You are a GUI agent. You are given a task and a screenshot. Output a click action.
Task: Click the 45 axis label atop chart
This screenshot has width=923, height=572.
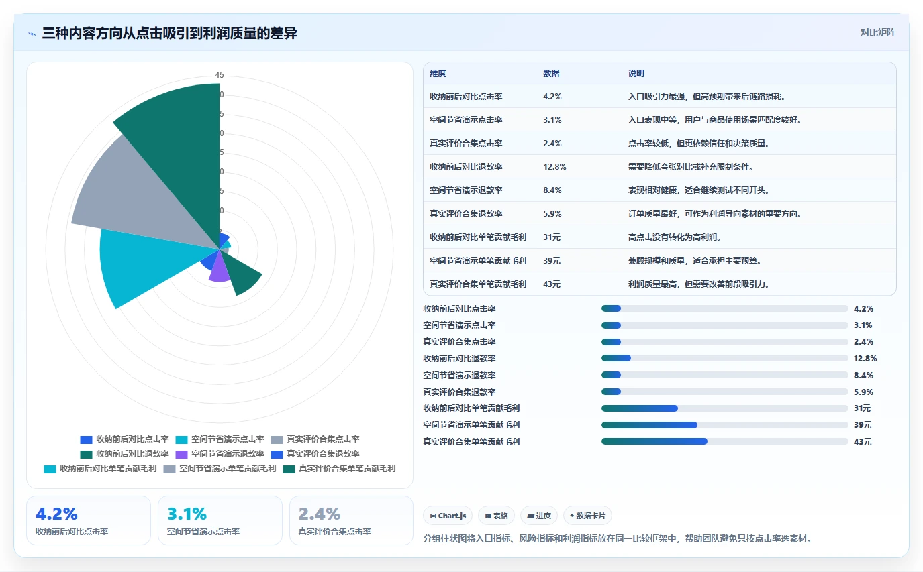pos(220,75)
